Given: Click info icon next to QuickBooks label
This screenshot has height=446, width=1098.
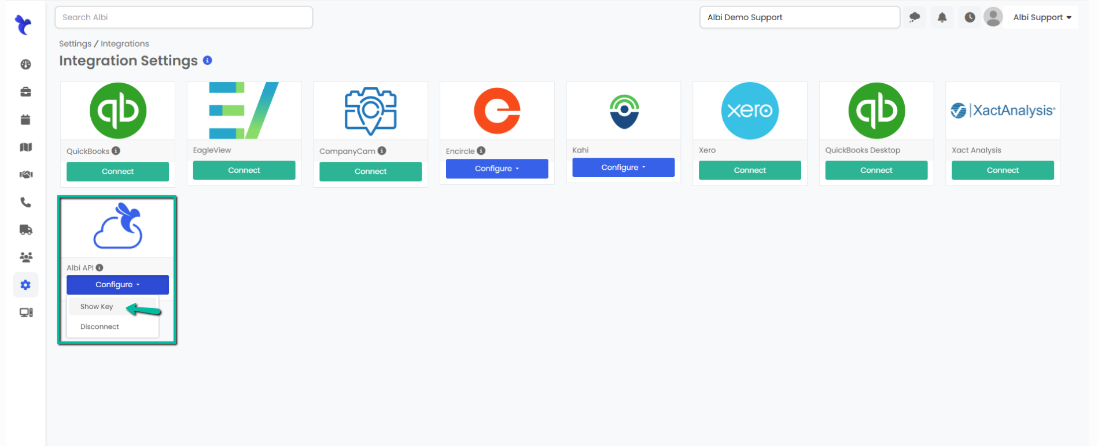Looking at the screenshot, I should pos(116,151).
